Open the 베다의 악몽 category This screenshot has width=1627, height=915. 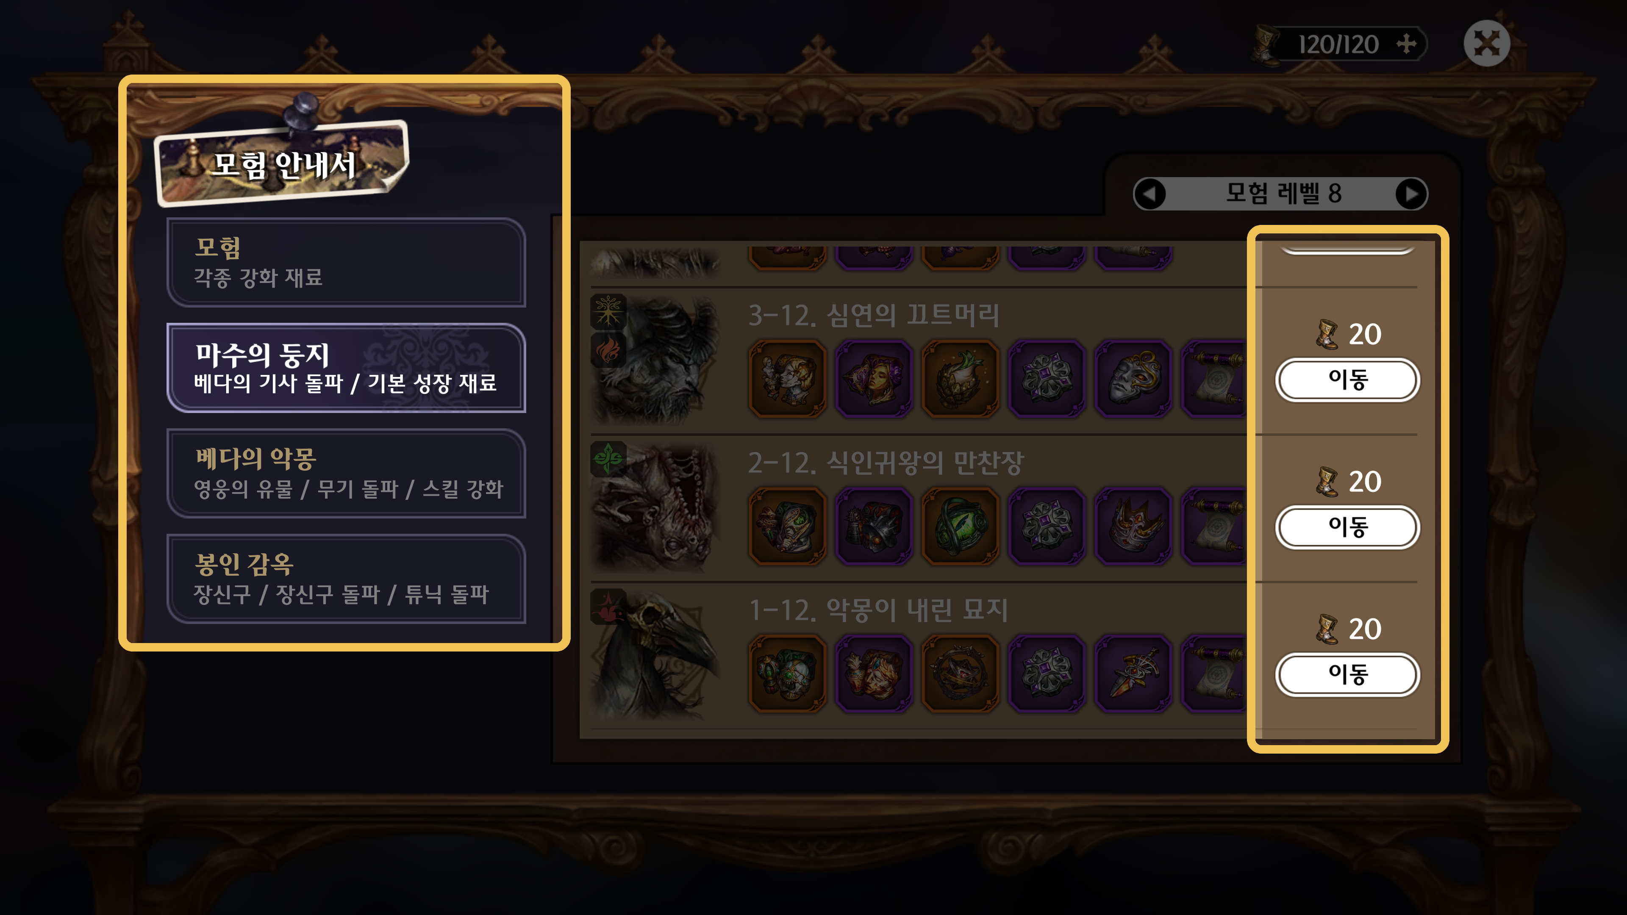click(346, 474)
